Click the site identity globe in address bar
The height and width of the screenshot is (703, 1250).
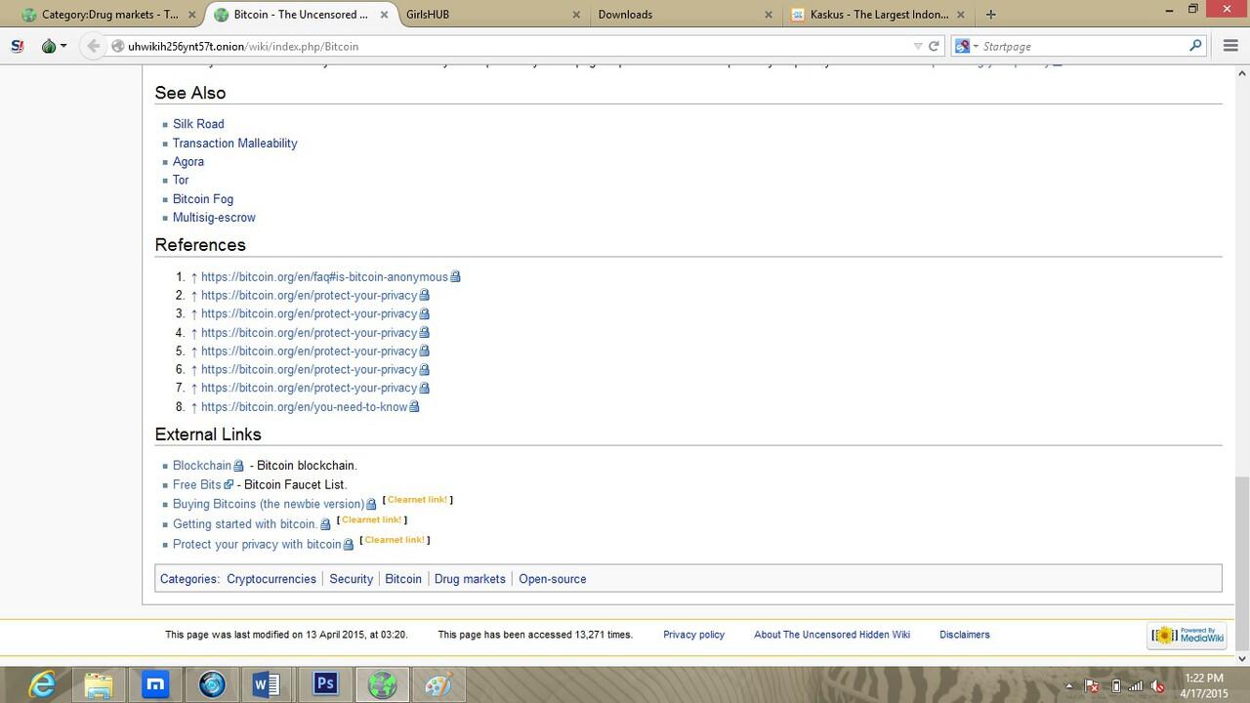click(118, 46)
